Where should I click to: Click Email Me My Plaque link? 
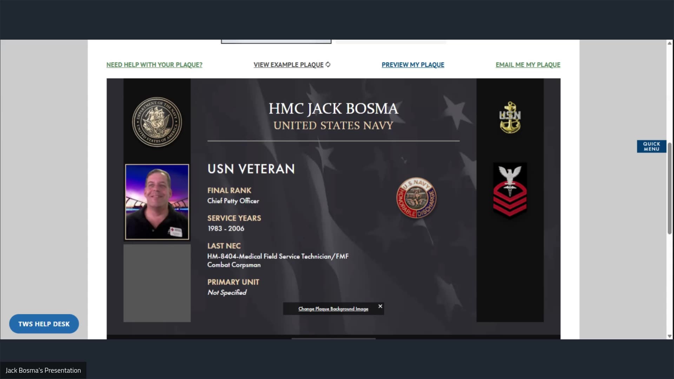(x=528, y=65)
